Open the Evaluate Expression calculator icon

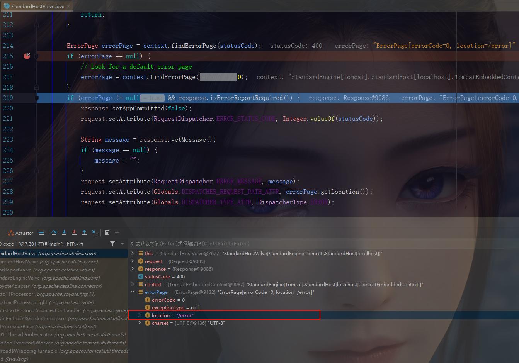point(107,232)
